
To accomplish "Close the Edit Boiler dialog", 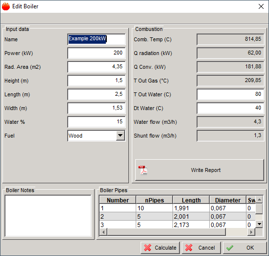I will point(261,6).
